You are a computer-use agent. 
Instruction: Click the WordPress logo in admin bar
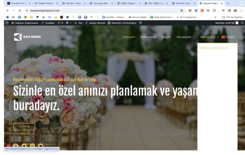tap(7, 23)
